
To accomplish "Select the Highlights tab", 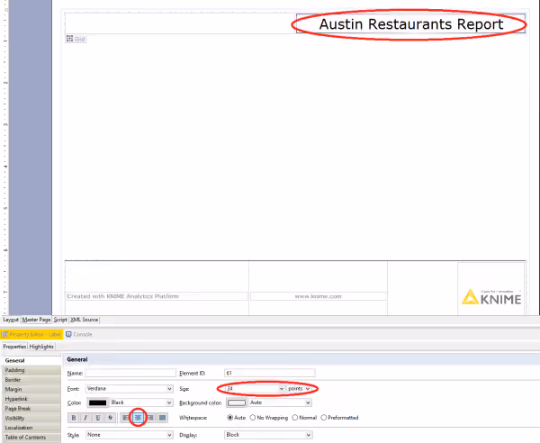I will tap(41, 347).
